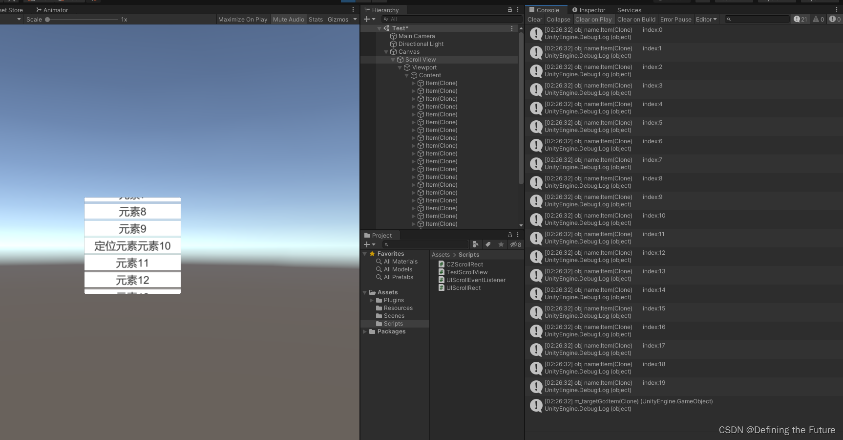The image size is (843, 440).
Task: Click Search by Type icon in Project
Action: [476, 244]
